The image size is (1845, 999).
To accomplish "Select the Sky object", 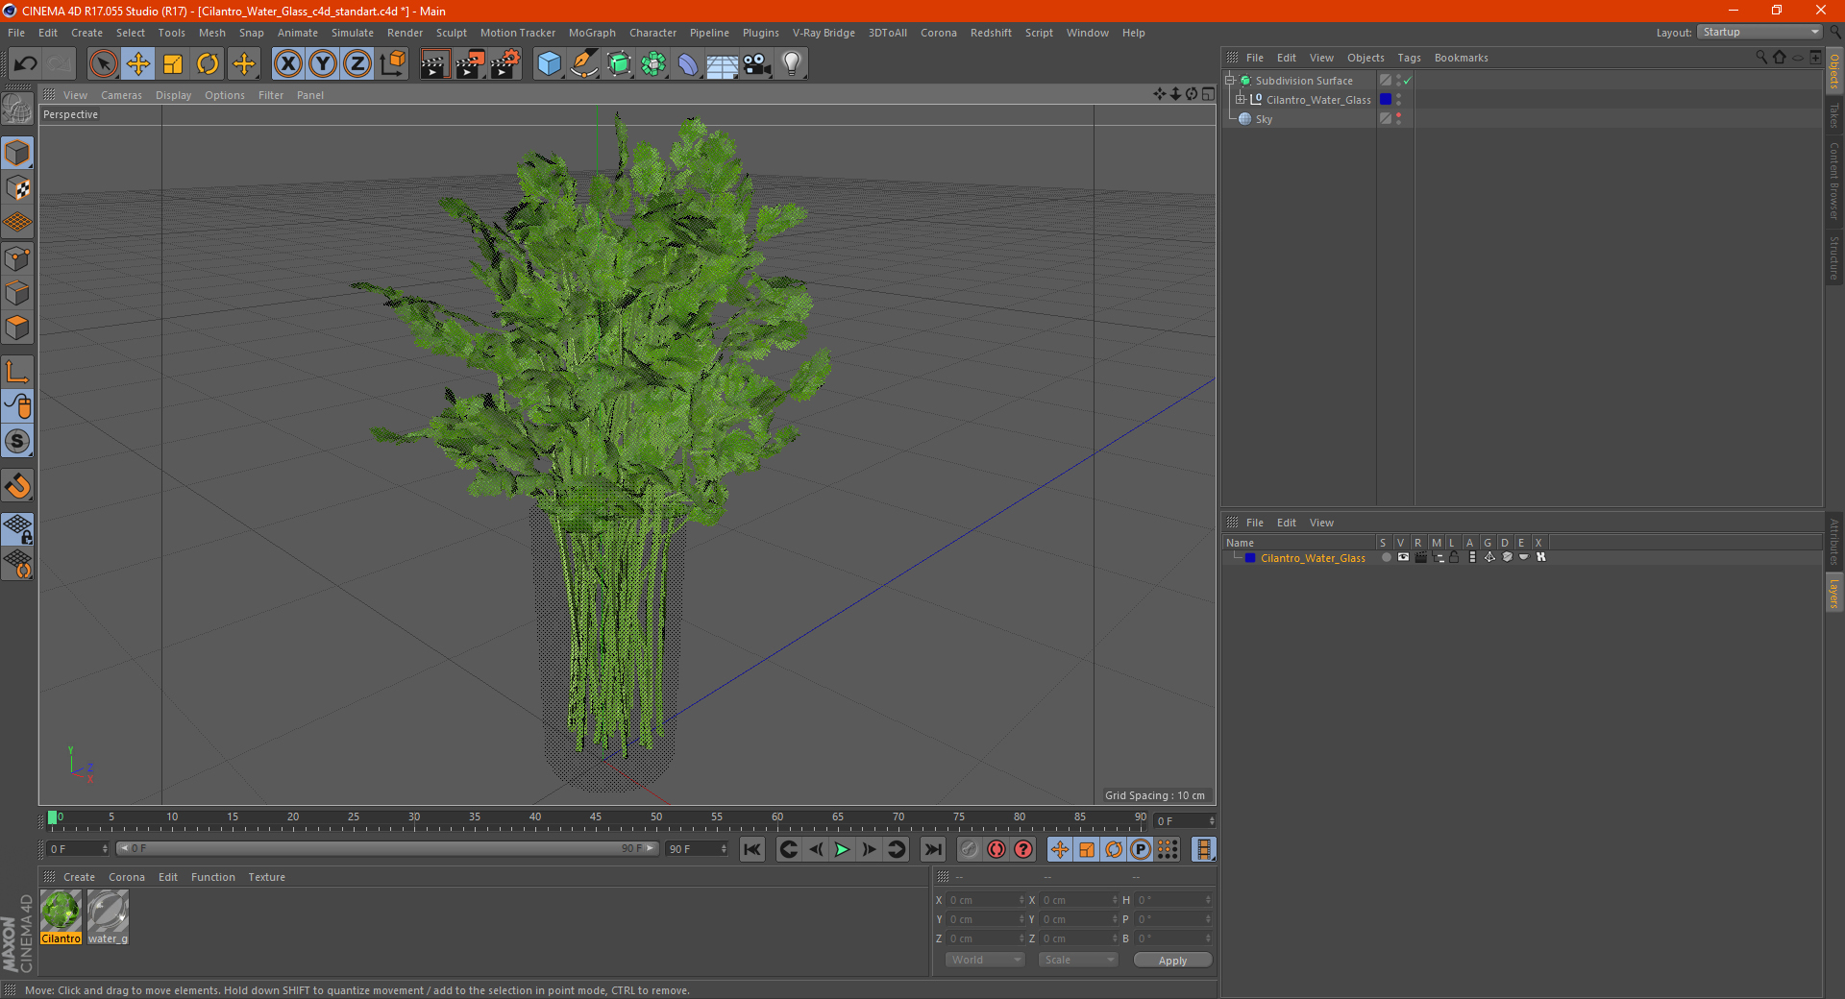I will 1264,119.
